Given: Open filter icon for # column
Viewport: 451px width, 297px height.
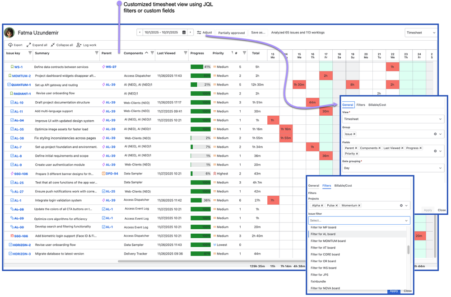Looking at the screenshot, I should point(244,53).
